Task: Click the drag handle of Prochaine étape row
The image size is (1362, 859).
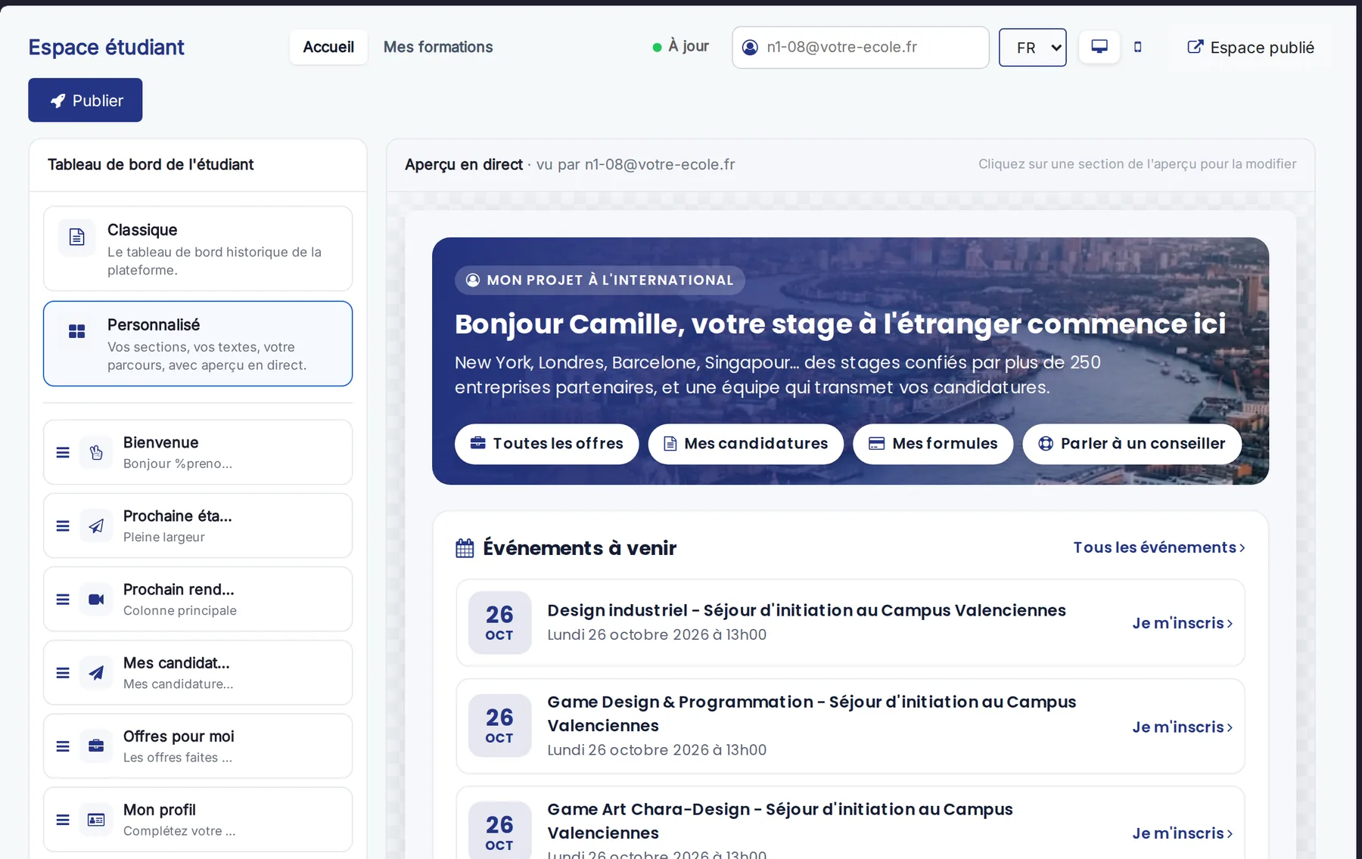Action: [63, 526]
